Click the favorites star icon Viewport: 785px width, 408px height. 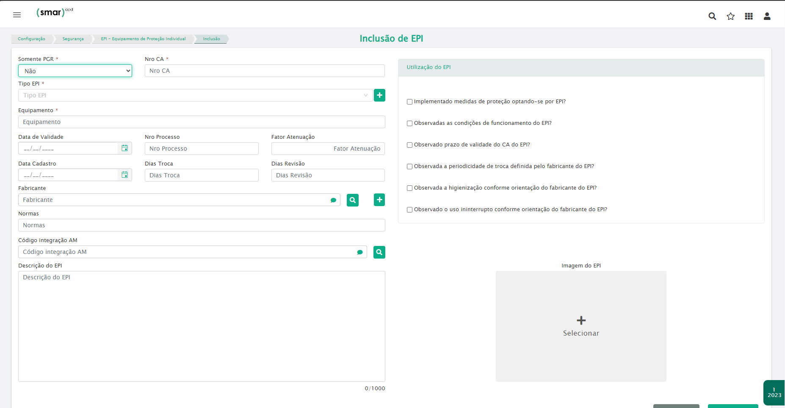click(730, 16)
